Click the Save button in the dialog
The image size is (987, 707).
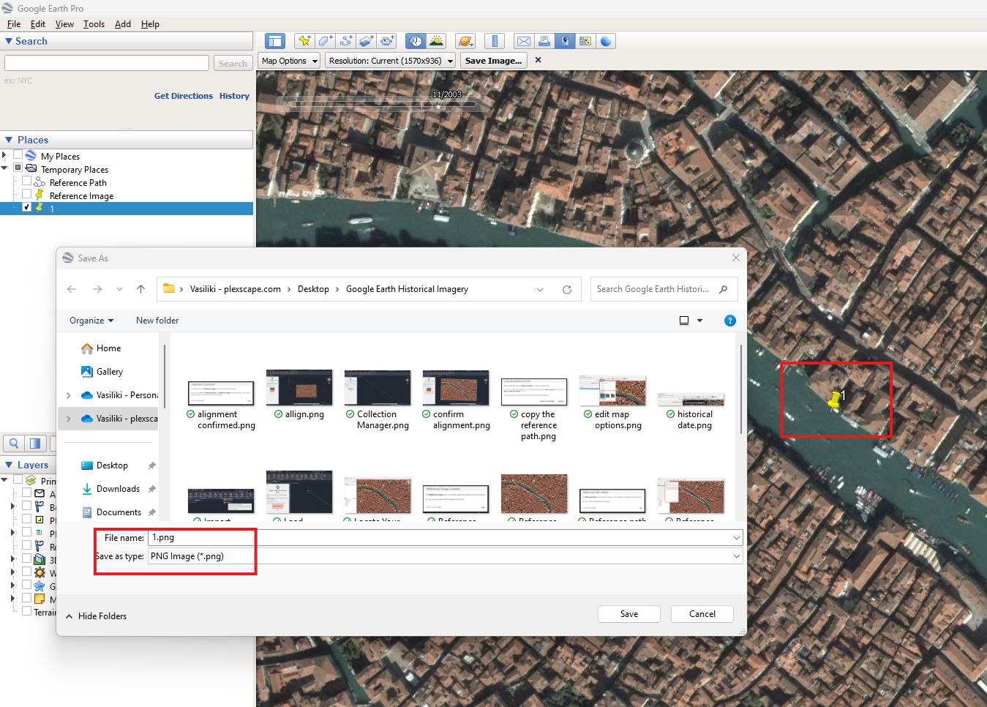pos(629,614)
